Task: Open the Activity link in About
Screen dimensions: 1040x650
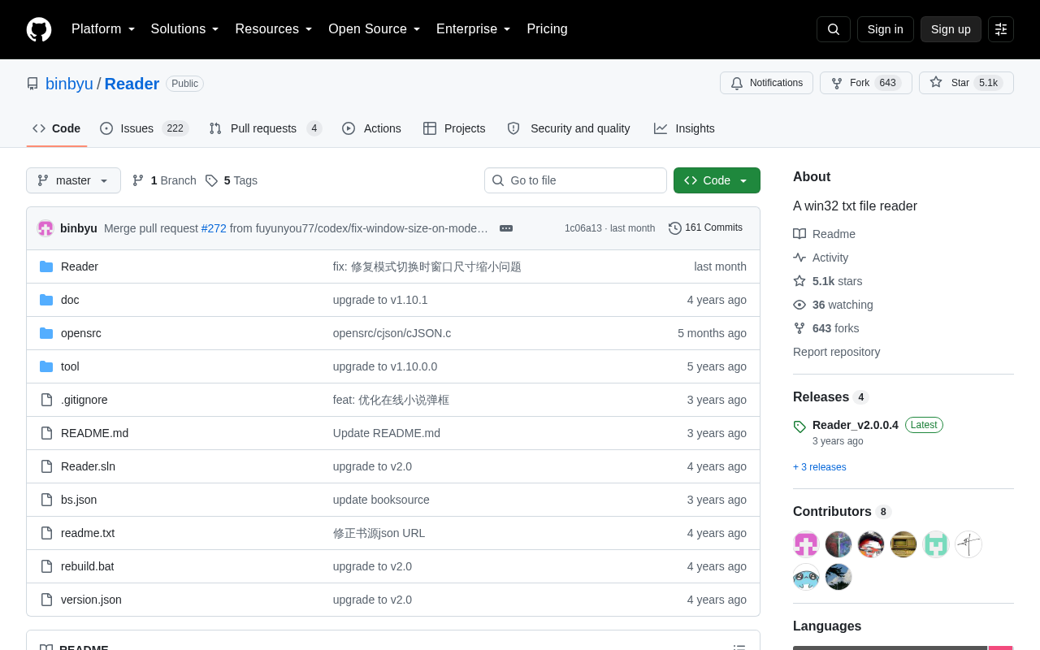Action: [x=821, y=258]
